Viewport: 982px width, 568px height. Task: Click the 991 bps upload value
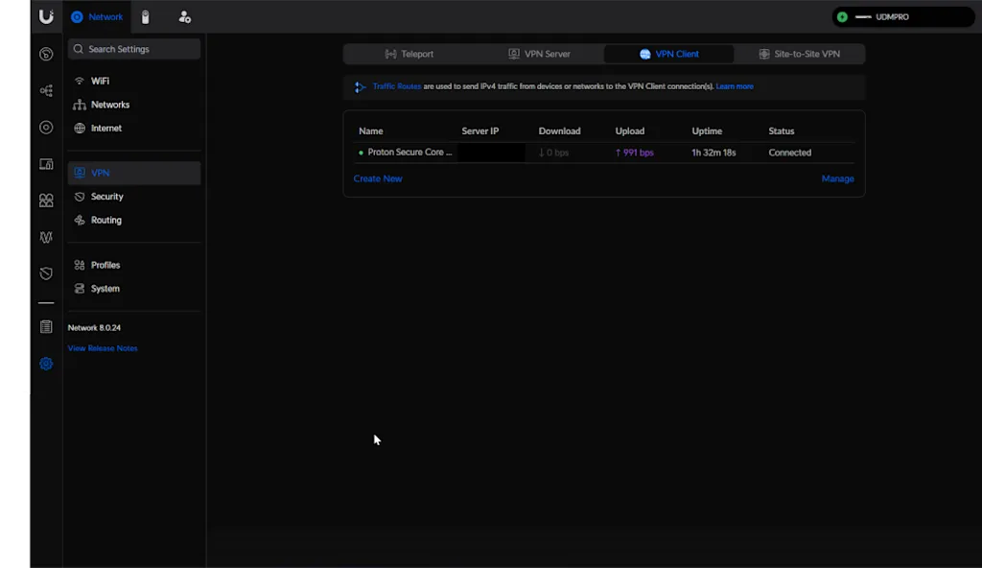[x=635, y=153]
